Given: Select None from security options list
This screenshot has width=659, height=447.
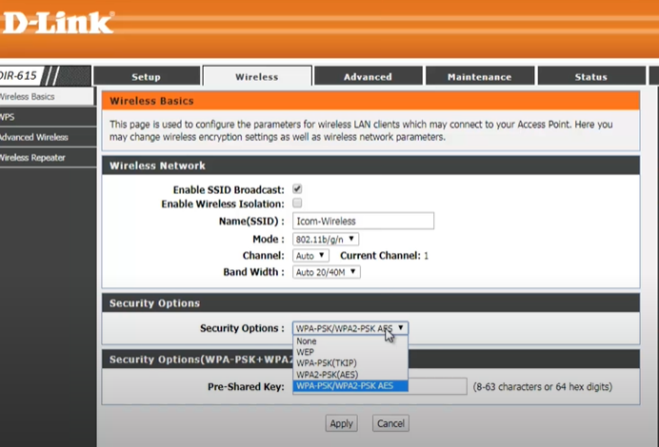Looking at the screenshot, I should [307, 340].
